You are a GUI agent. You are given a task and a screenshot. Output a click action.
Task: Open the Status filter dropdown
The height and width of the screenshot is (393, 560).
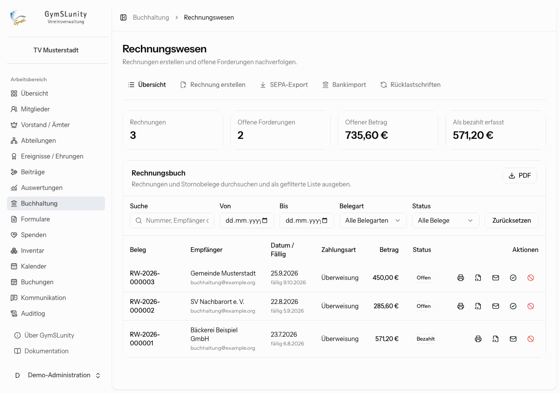[446, 221]
